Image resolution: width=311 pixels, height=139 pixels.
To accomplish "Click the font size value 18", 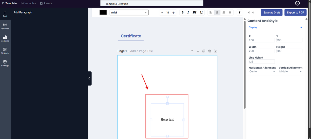I will click(168, 12).
